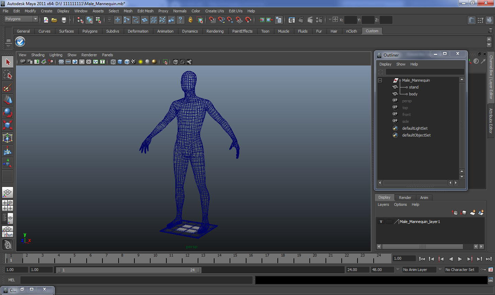Activate the Move tool cone icon
Viewport: 495px width, 295px height.
point(8,100)
